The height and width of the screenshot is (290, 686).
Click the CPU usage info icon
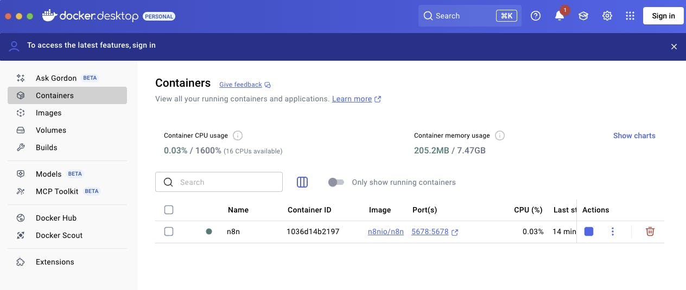pyautogui.click(x=238, y=136)
